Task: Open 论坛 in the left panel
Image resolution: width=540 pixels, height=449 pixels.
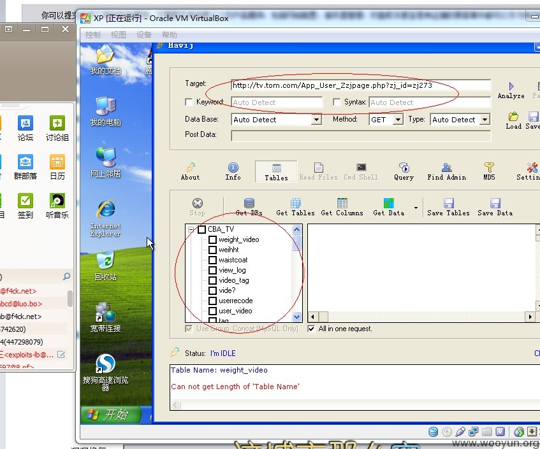Action: click(x=26, y=129)
